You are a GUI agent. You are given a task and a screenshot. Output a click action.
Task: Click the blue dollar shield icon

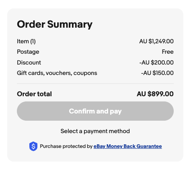point(33,146)
